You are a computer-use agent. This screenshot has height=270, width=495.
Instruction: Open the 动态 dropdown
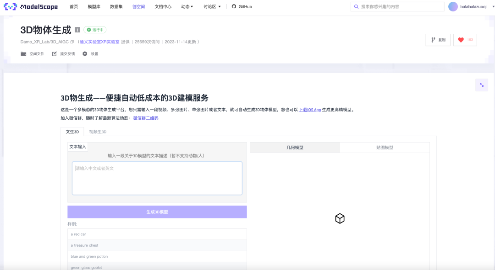tap(187, 6)
